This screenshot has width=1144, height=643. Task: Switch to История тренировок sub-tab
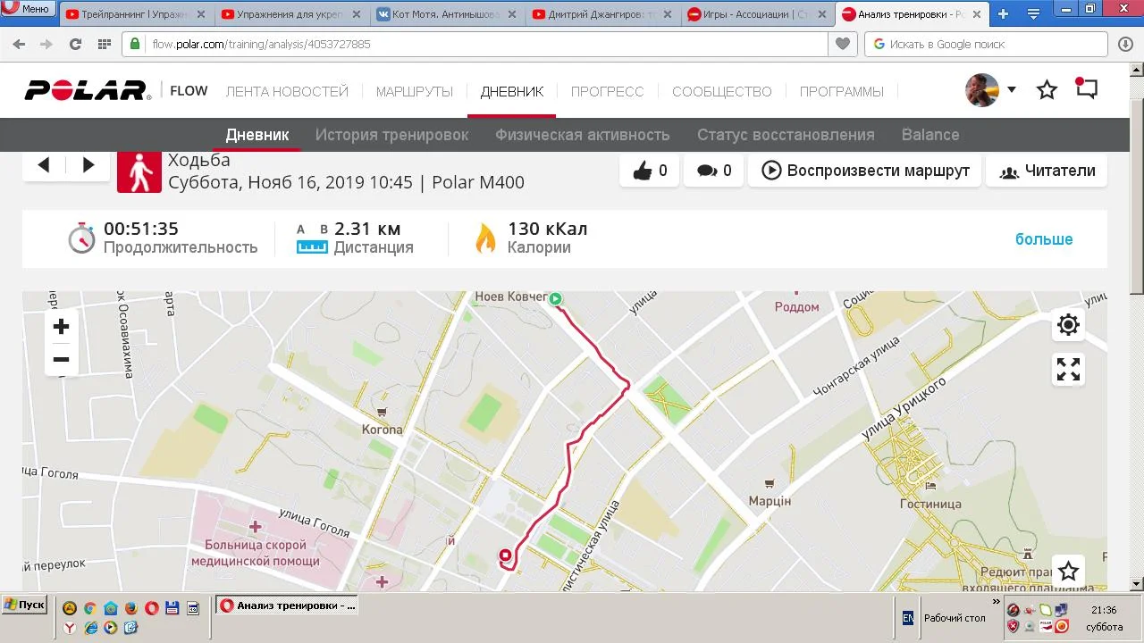[392, 135]
